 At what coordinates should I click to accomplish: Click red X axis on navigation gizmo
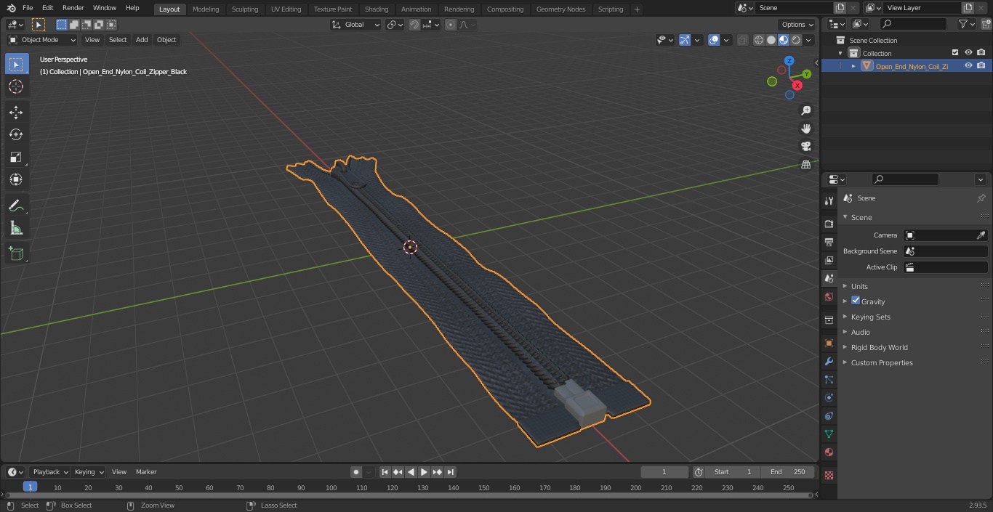pos(797,85)
